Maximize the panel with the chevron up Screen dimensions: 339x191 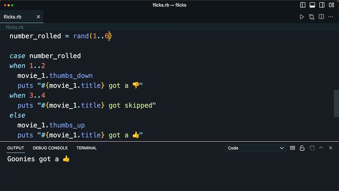(x=321, y=148)
